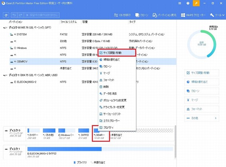This screenshot has height=167, width=226.
Task: Open パーティション復元 recovery tool
Action: (x=165, y=15)
